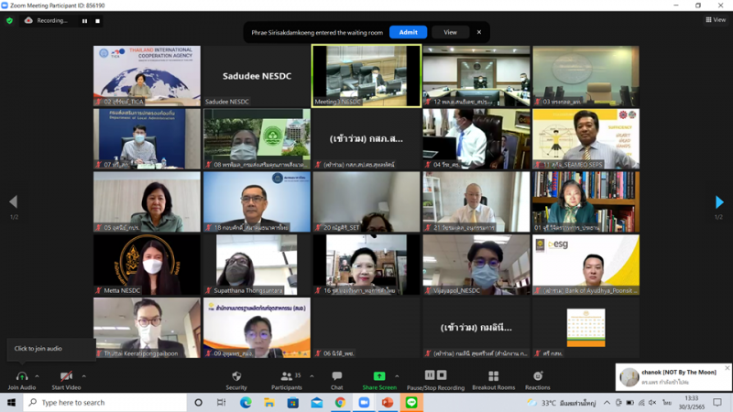The height and width of the screenshot is (412, 733).
Task: Select the tile with calendar profile picture
Action: [585, 328]
